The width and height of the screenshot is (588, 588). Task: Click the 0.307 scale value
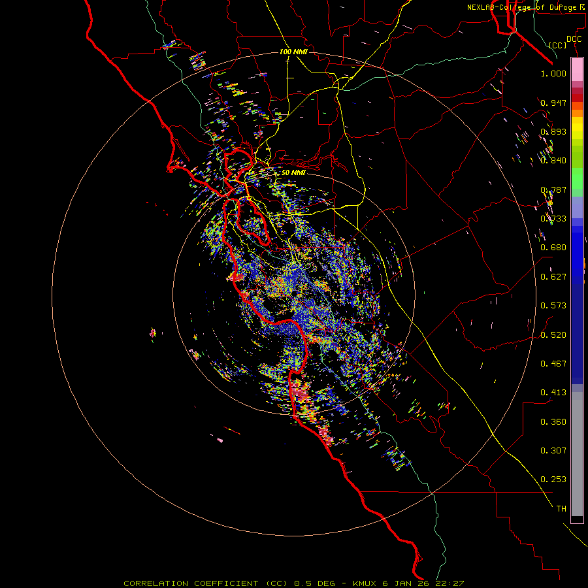point(553,451)
